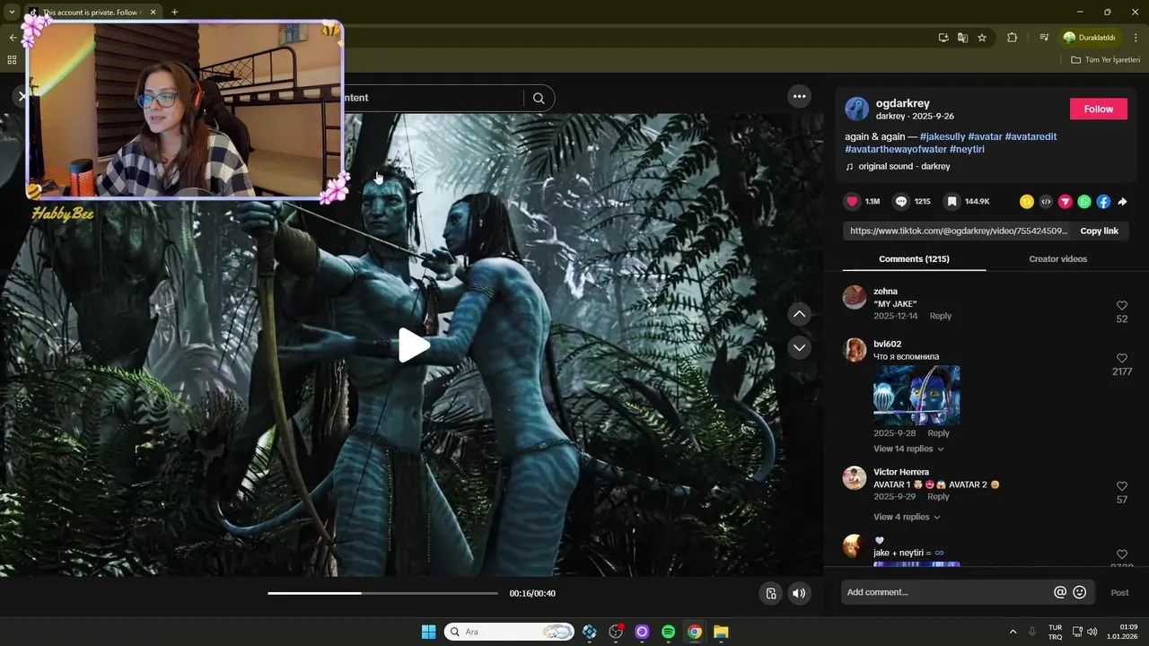The height and width of the screenshot is (646, 1149).
Task: Mute the video with the speaker icon
Action: (x=798, y=593)
